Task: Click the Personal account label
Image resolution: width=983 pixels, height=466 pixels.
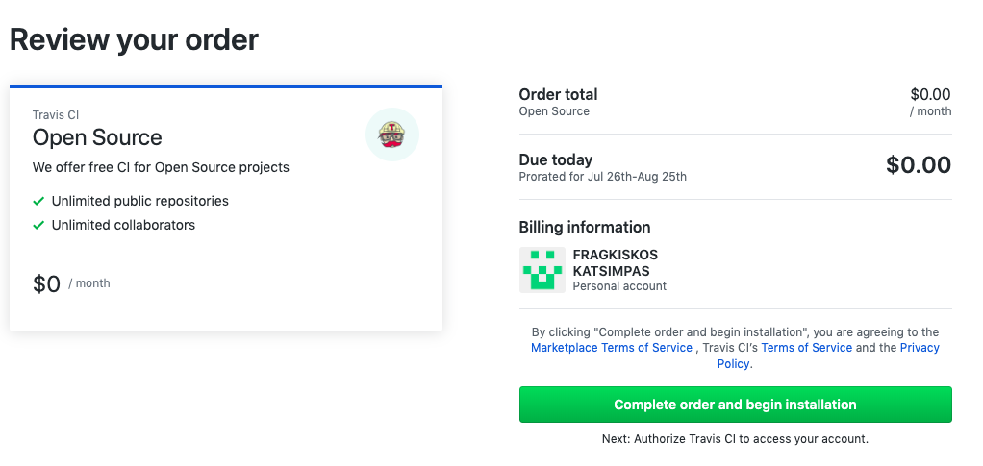Action: click(619, 286)
